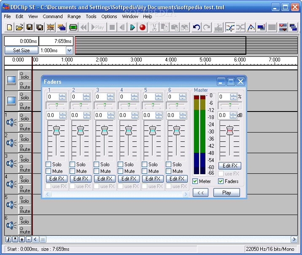Viewport: 302px width, 255px height.
Task: Uncheck the Faders checkbox
Action: click(x=221, y=181)
